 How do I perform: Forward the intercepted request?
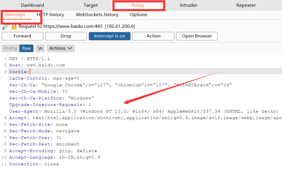pos(22,36)
